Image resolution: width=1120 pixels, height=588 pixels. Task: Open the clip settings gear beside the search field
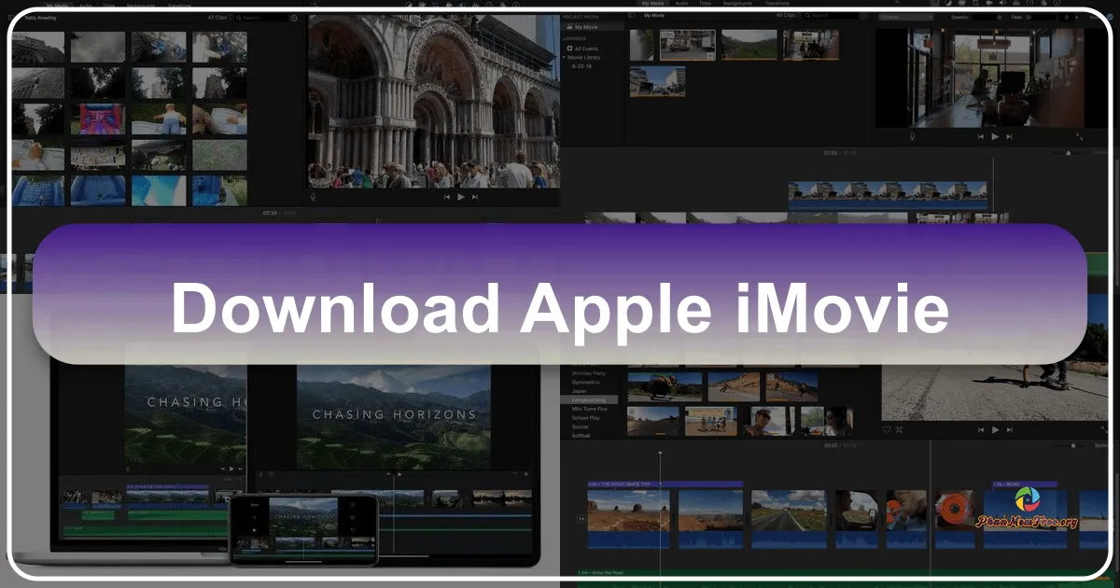pos(862,15)
